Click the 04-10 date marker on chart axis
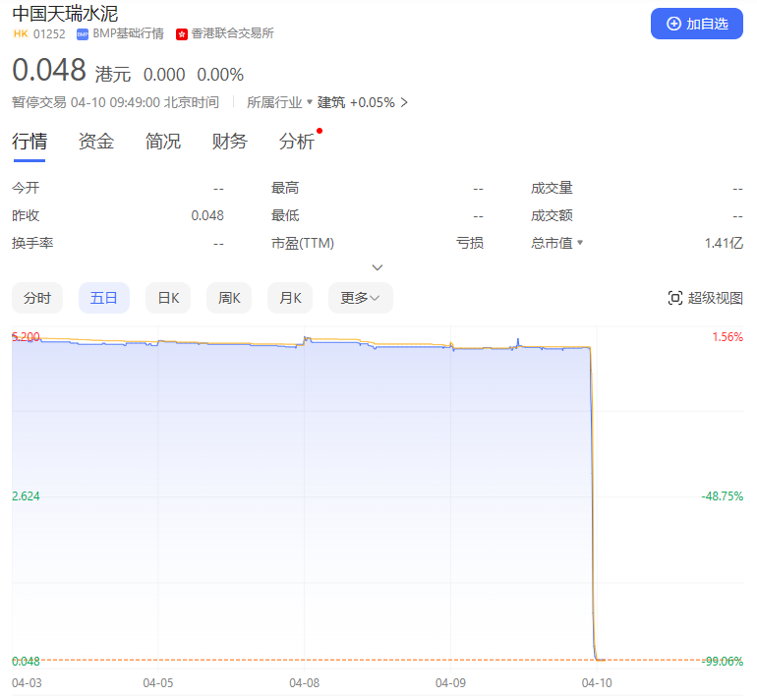Image resolution: width=757 pixels, height=698 pixels. click(597, 683)
